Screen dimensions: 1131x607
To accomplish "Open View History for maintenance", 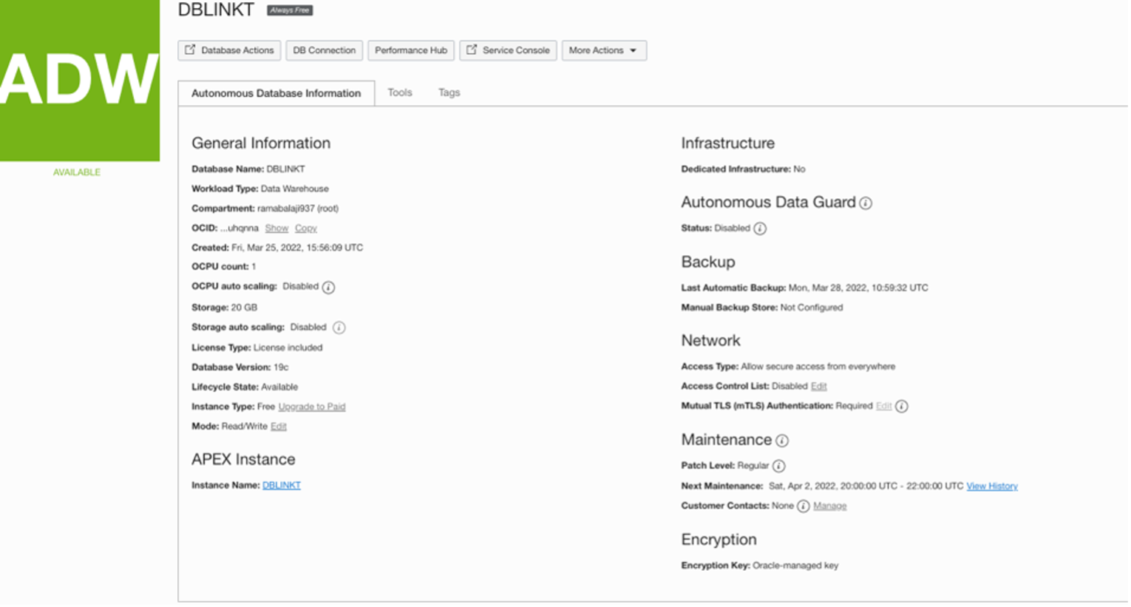I will [992, 486].
